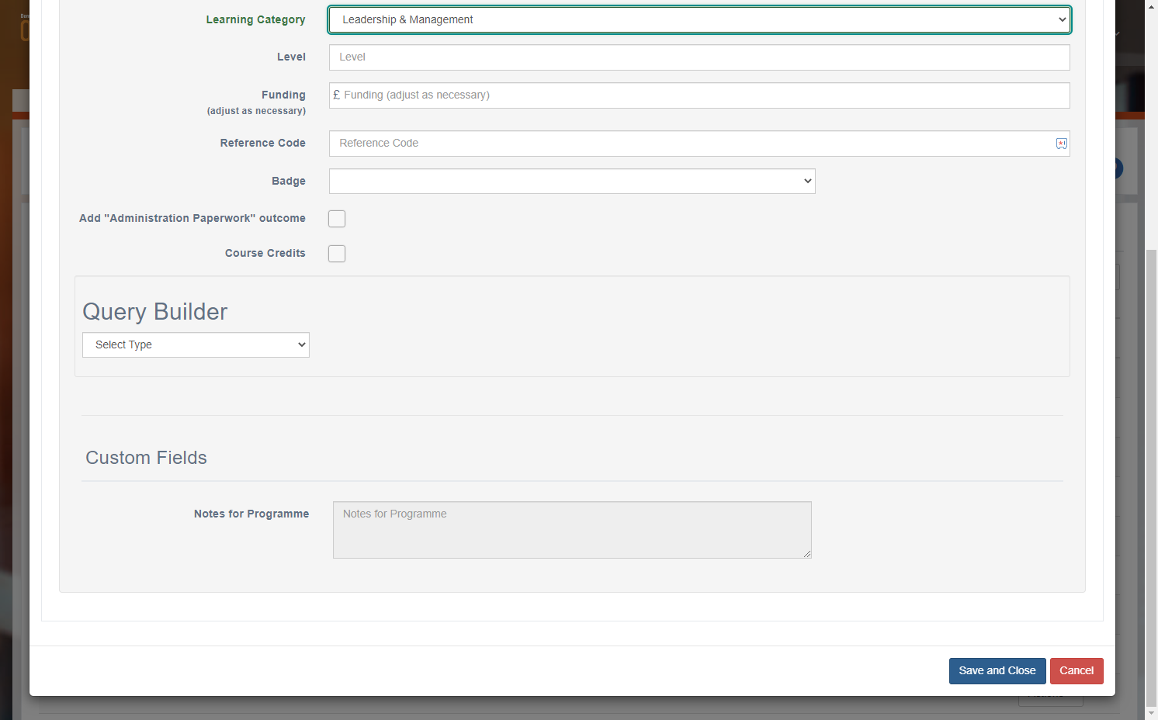Click the scrollbar down arrow
This screenshot has height=720, width=1158.
click(x=1152, y=713)
